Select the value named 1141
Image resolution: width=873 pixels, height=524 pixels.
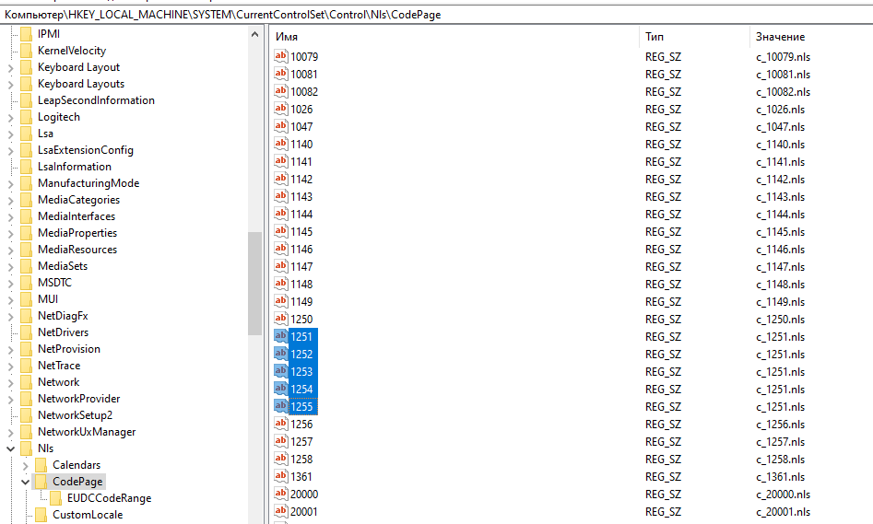(301, 161)
